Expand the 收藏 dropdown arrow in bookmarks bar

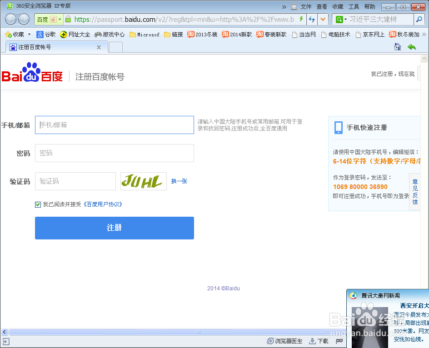(x=29, y=35)
